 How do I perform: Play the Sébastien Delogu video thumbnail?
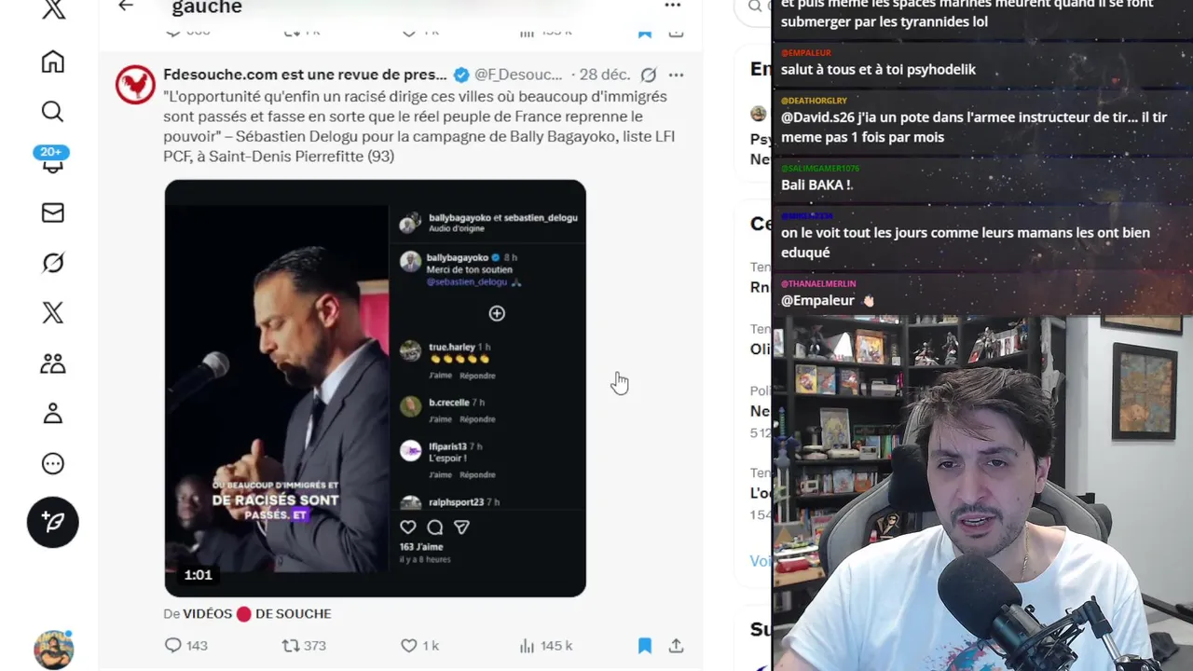pyautogui.click(x=376, y=388)
